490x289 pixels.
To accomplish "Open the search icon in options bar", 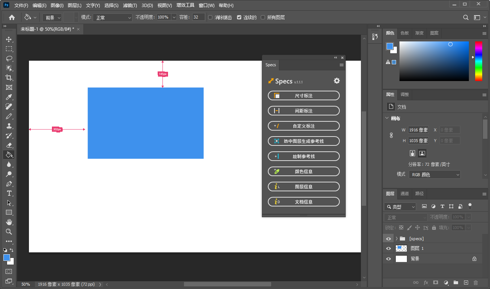I will [x=466, y=17].
